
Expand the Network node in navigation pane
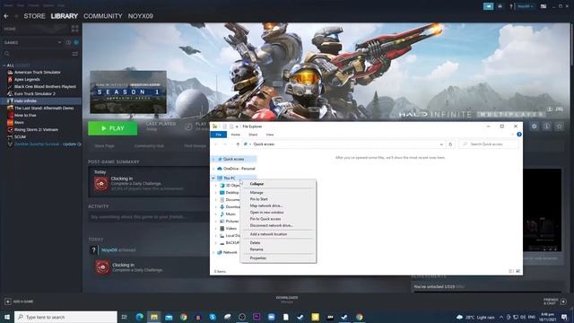[x=213, y=252]
